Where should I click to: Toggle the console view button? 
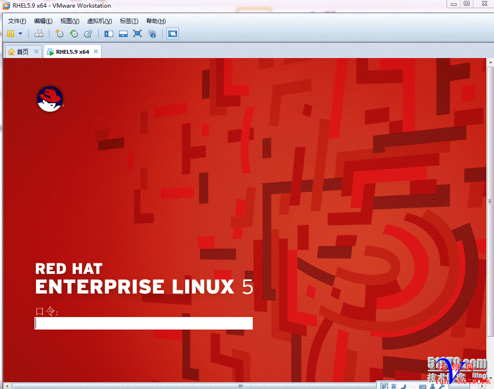(x=173, y=34)
